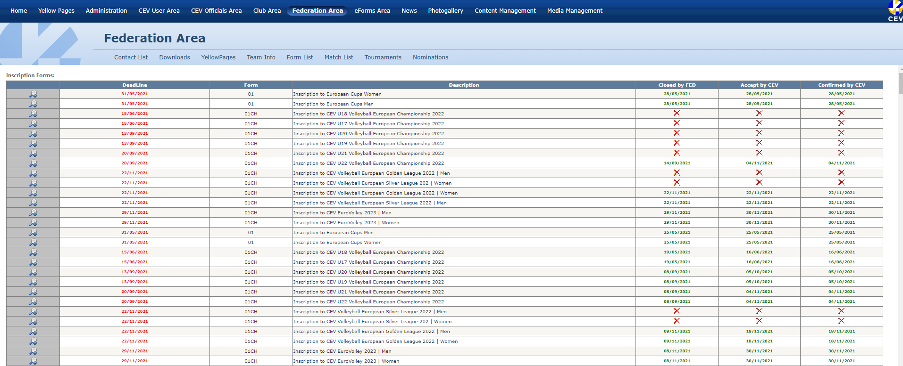
Task: View Silver League 2022 Men row with red crosses
Action: click(x=444, y=311)
